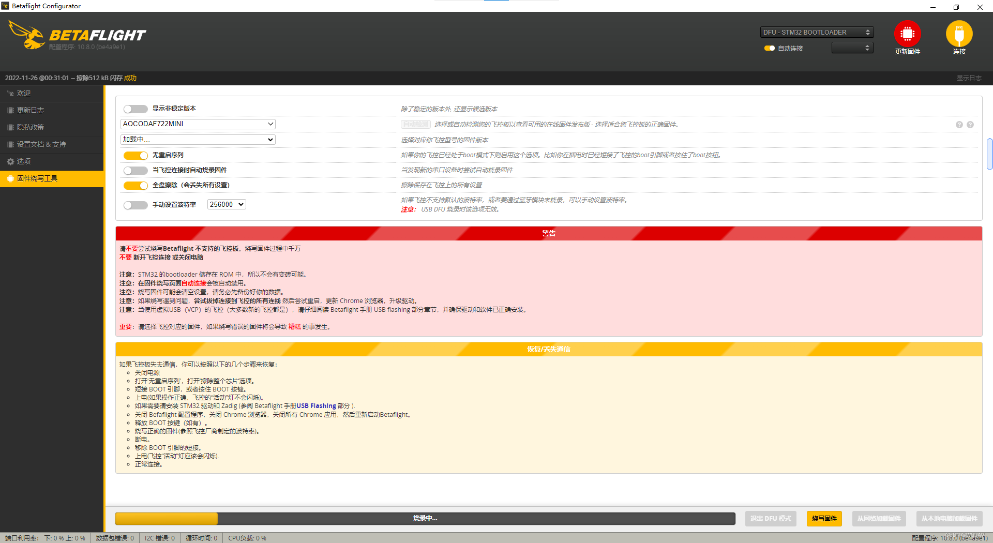Select the 固件烧写工具 firmware flasher tab
Image resolution: width=993 pixels, height=543 pixels.
click(x=52, y=179)
